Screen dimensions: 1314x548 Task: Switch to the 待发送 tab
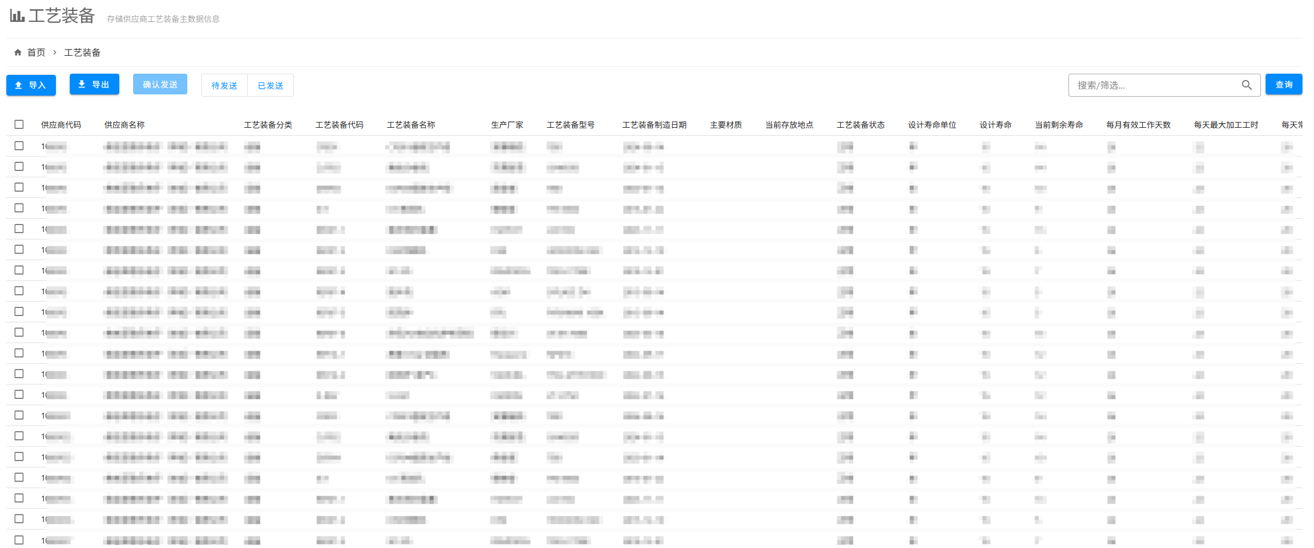[x=224, y=85]
